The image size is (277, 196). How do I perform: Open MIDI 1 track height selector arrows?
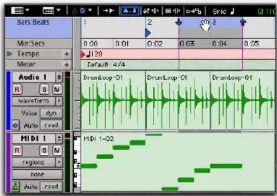point(59,139)
